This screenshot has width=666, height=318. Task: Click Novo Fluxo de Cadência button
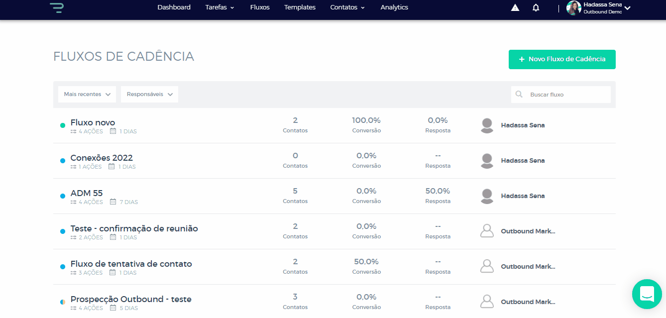tap(562, 59)
